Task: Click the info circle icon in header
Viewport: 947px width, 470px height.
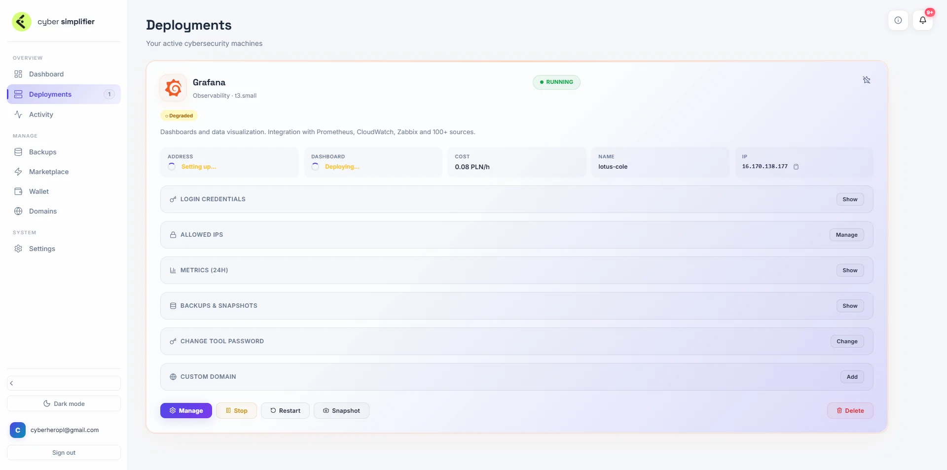Action: pos(898,20)
